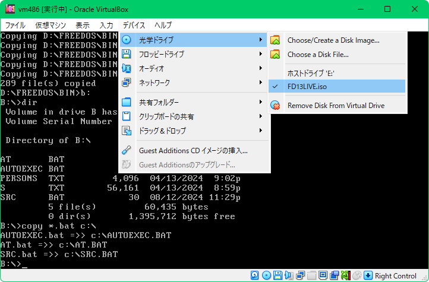Click the clipboard icon next to クリップボードの共有
This screenshot has height=282, width=429.
(127, 116)
